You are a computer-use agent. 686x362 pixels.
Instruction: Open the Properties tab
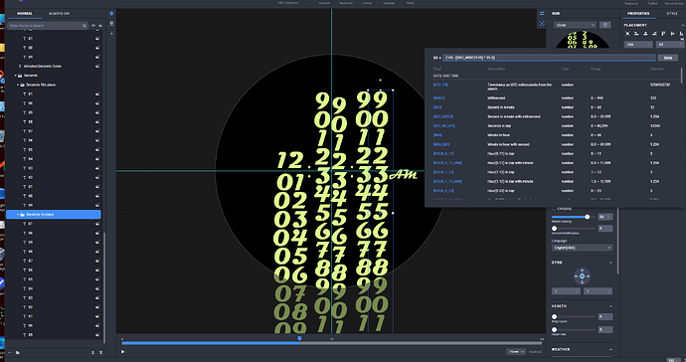coord(638,14)
